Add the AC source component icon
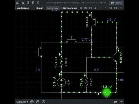This screenshot has height=104, width=139. pyautogui.click(x=90, y=8)
